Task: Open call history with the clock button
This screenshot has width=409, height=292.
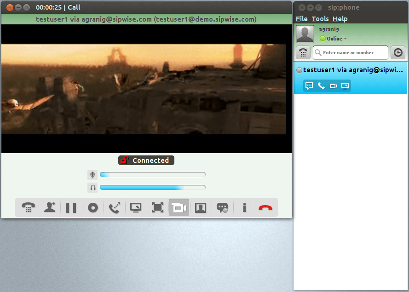Action: click(x=398, y=53)
